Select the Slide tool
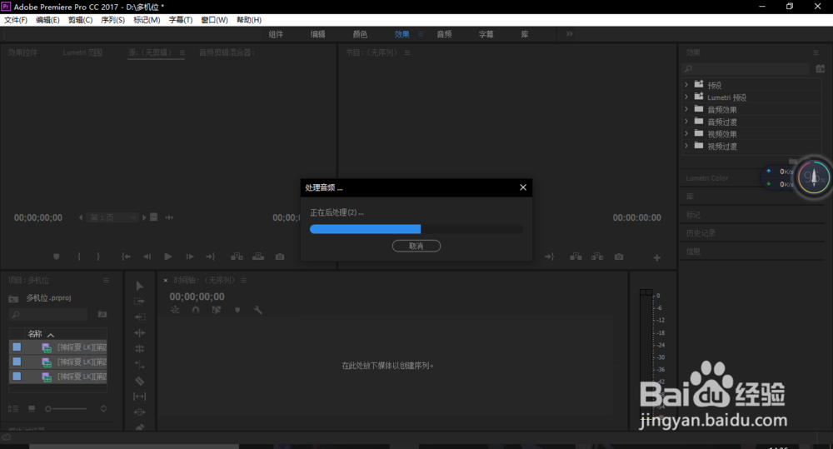The width and height of the screenshot is (833, 449). (x=140, y=412)
